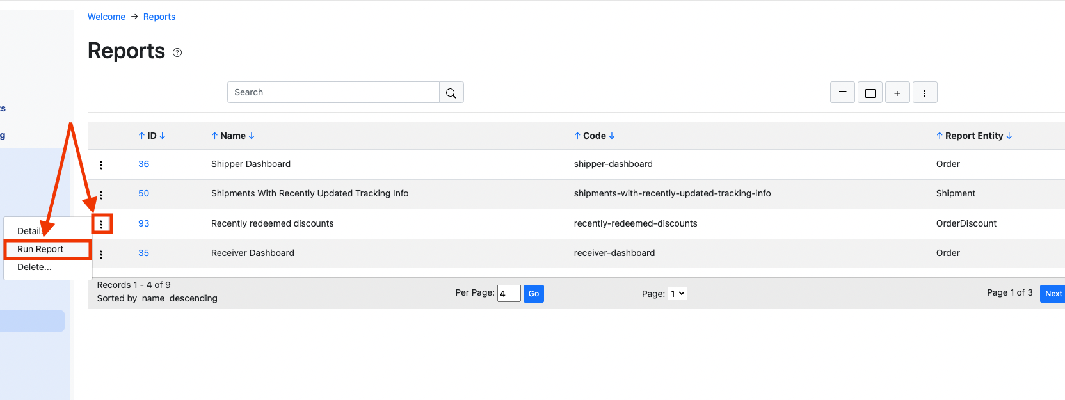Click the Reports breadcrumb link
Image resolution: width=1065 pixels, height=400 pixels.
point(159,17)
